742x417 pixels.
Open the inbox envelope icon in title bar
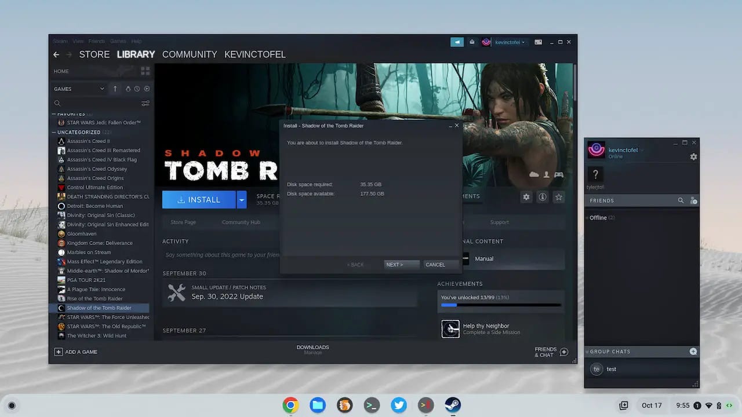point(472,42)
